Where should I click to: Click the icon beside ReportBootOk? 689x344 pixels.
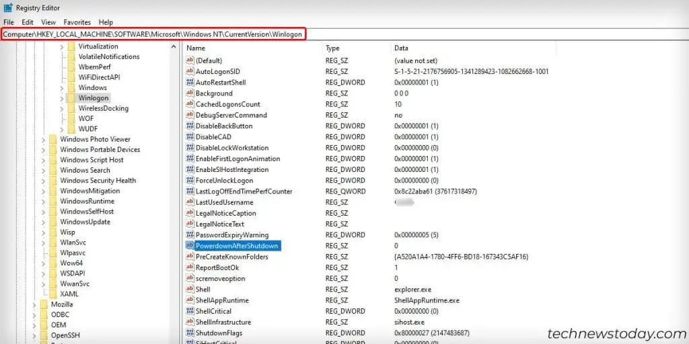[x=190, y=267]
